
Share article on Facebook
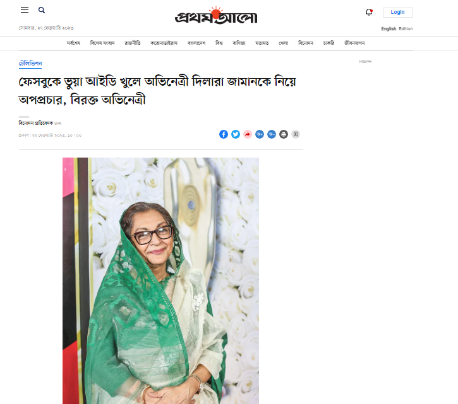pyautogui.click(x=224, y=134)
